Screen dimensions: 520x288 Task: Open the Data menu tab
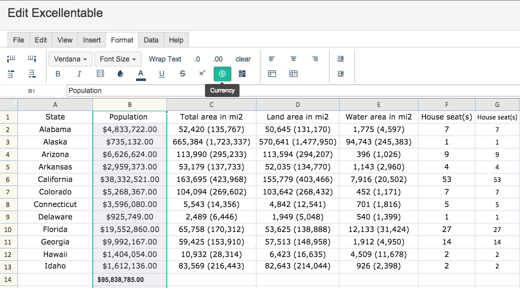tap(151, 40)
